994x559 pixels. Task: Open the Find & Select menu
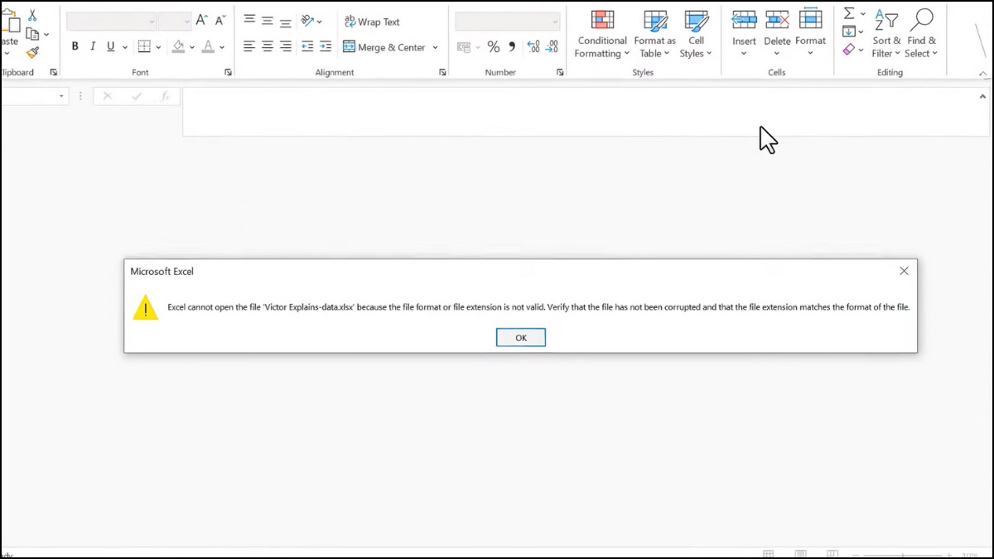pos(921,35)
